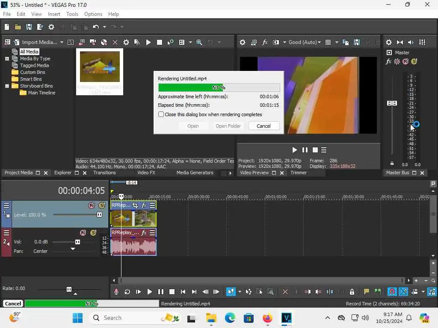Mute video track 1
Screen dimensions: 438x328
click(92, 205)
